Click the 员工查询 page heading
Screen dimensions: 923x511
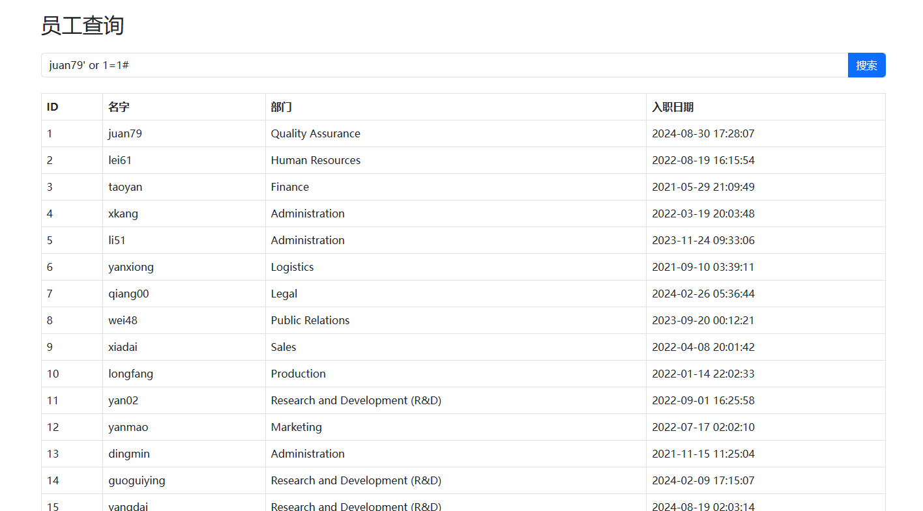(82, 26)
